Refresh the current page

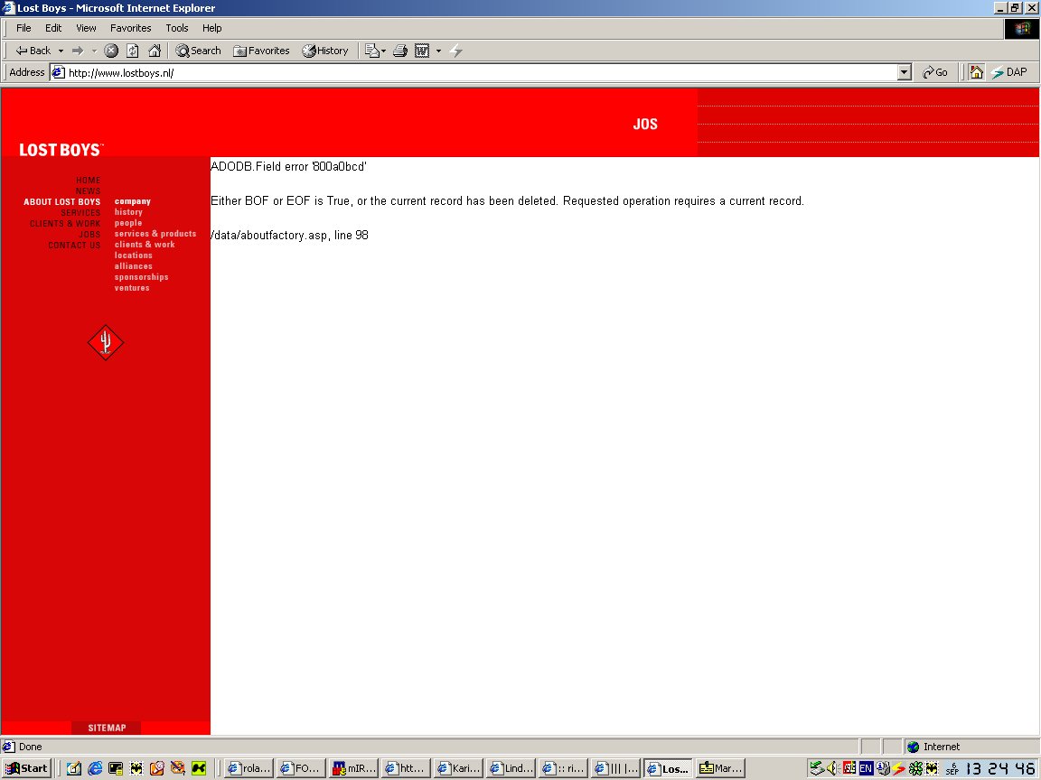[x=133, y=51]
